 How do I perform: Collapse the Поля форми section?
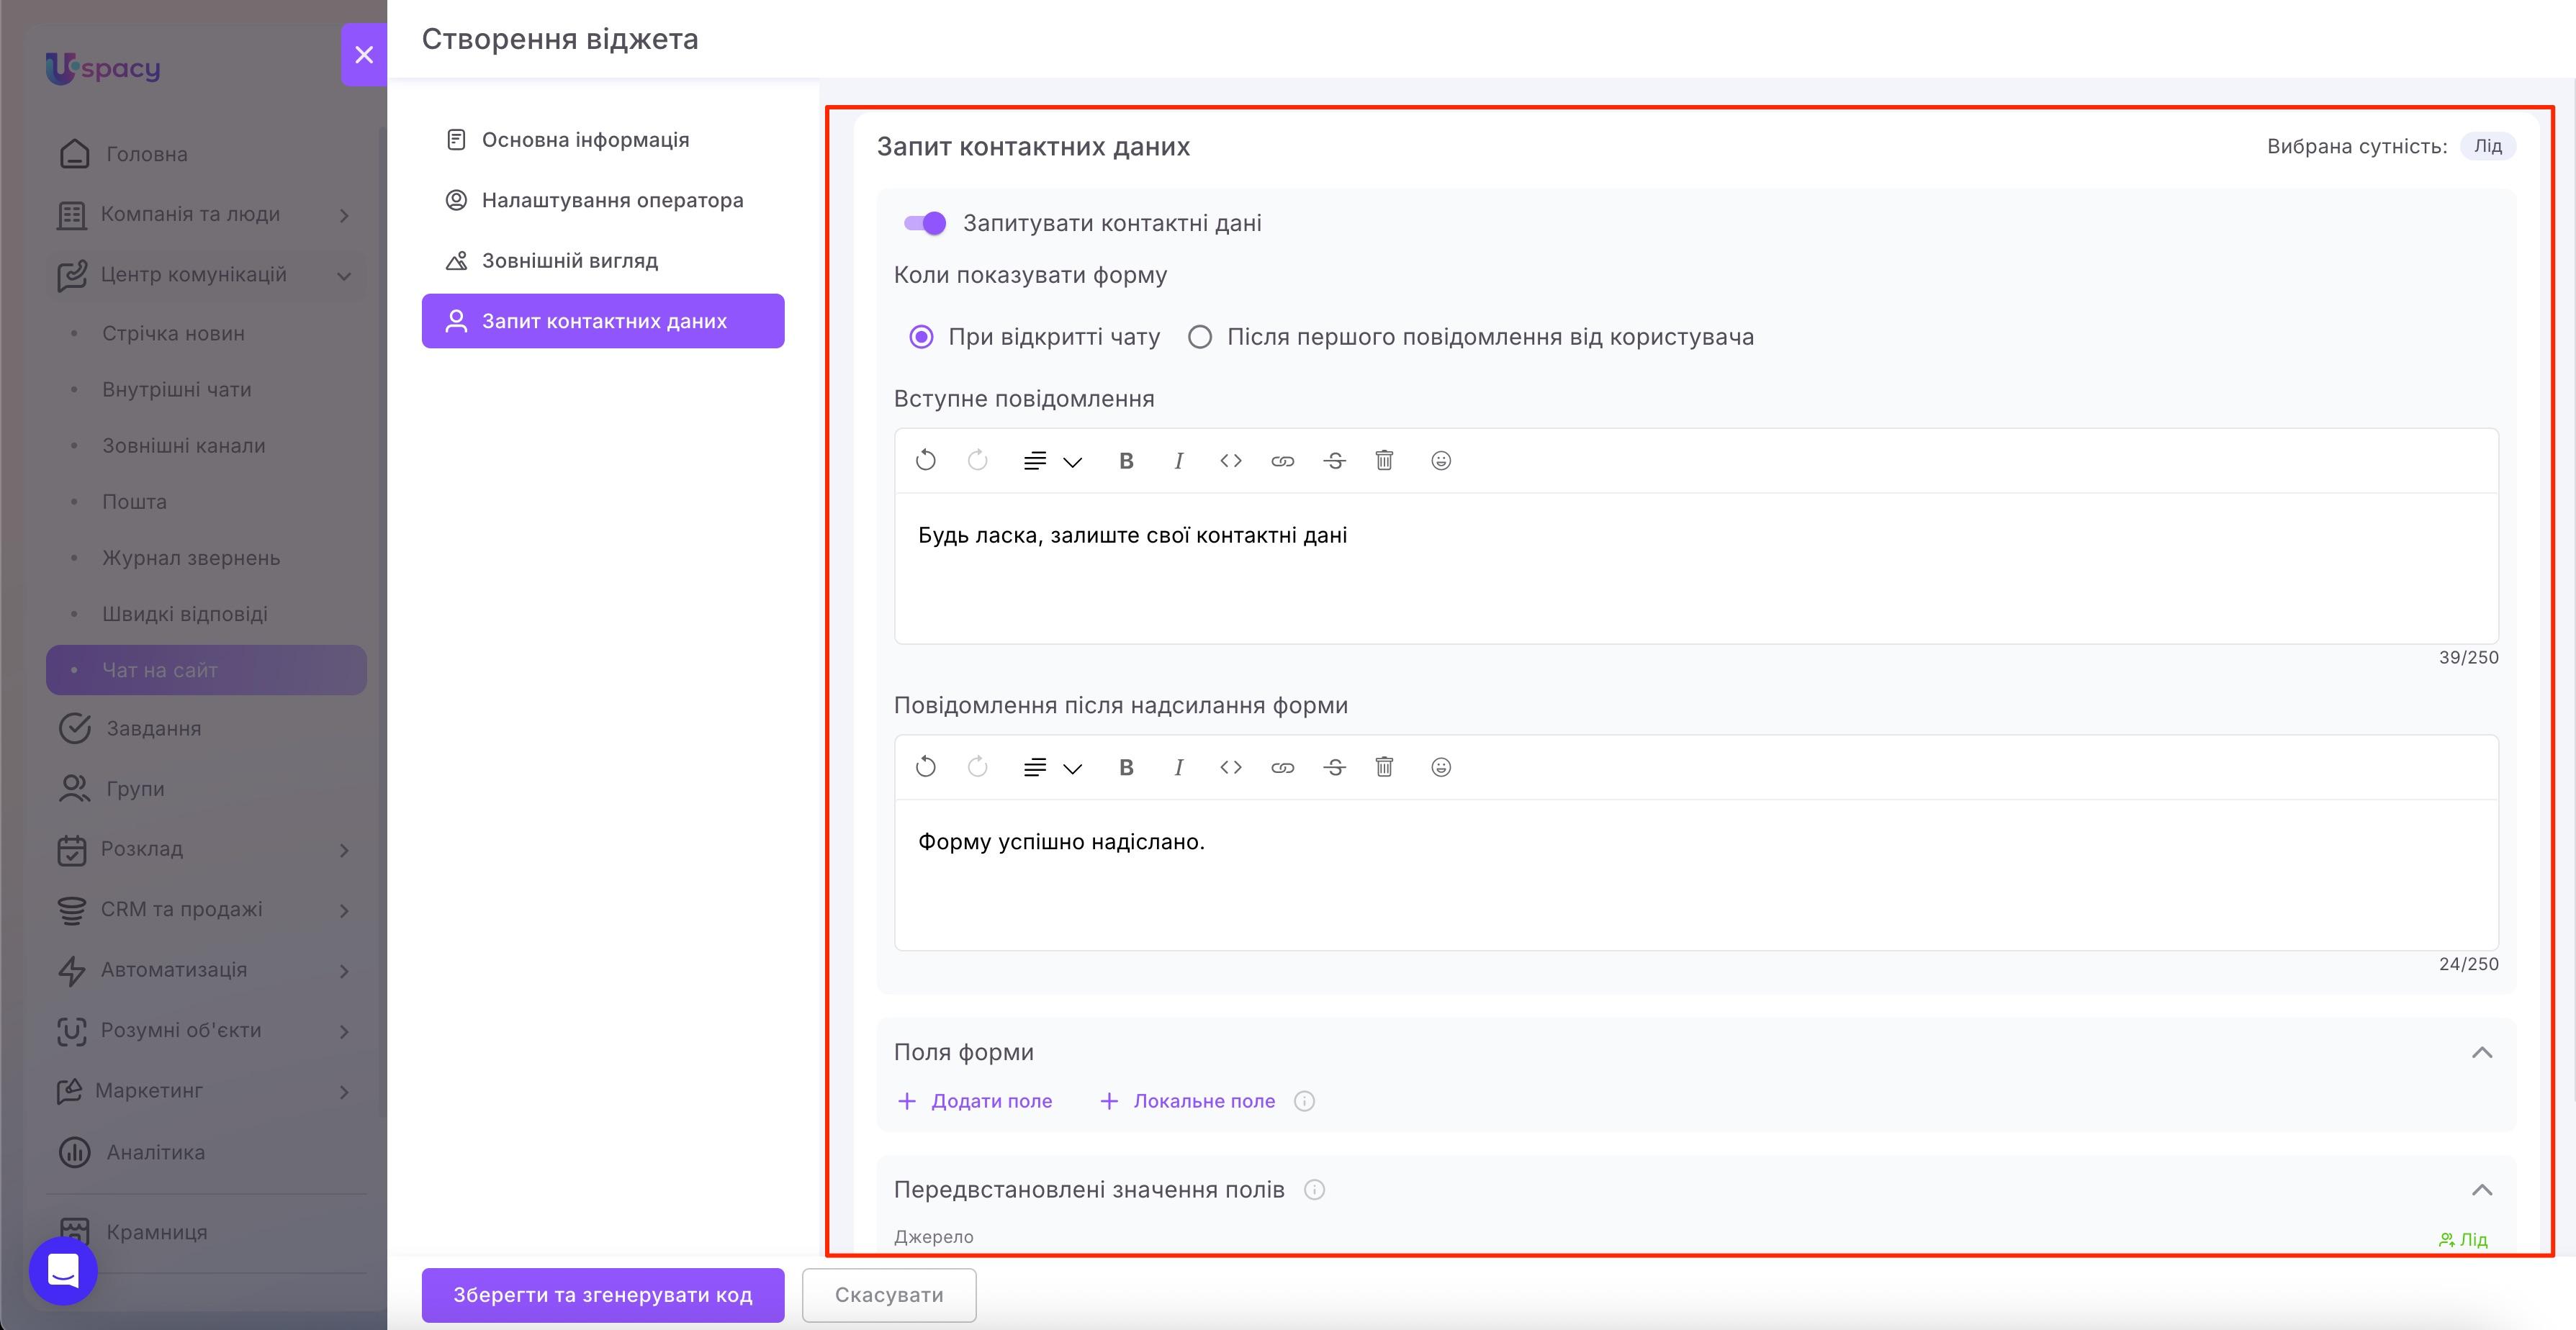click(2482, 1052)
